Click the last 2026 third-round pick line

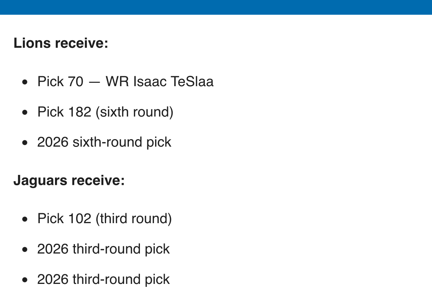click(103, 279)
